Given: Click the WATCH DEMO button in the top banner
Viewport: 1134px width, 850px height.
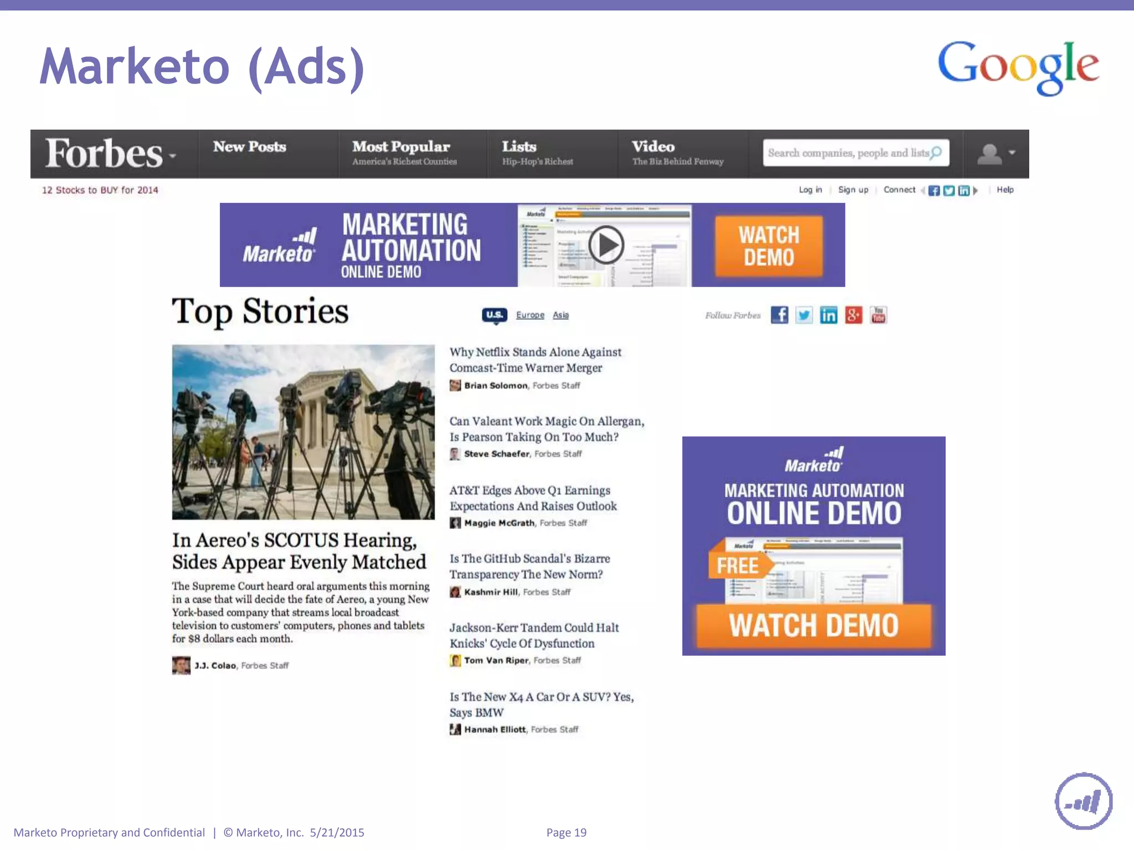Looking at the screenshot, I should [x=769, y=246].
